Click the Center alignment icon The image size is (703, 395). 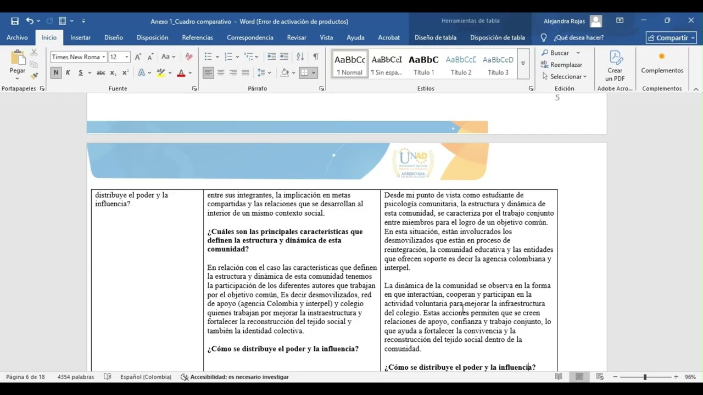coord(221,72)
